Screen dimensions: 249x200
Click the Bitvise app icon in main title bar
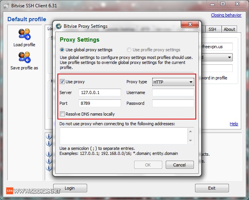(x=6, y=6)
